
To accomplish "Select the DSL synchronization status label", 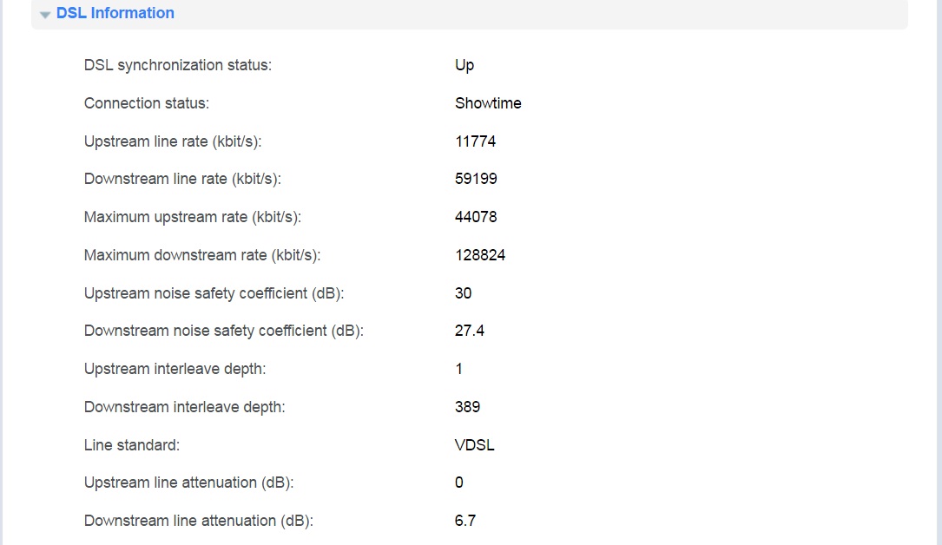I will click(x=178, y=65).
